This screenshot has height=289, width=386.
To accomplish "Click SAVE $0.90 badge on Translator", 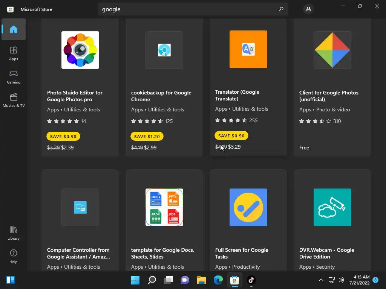I will click(x=231, y=135).
